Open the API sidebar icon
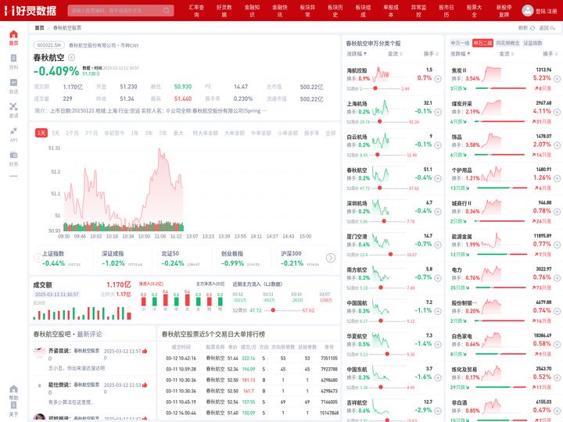Viewport: 563px width, 422px height. [13, 131]
